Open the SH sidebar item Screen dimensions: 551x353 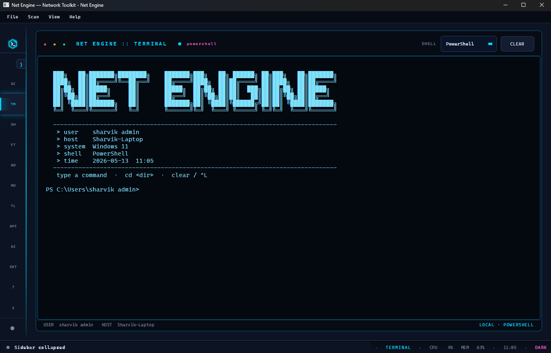(x=13, y=124)
